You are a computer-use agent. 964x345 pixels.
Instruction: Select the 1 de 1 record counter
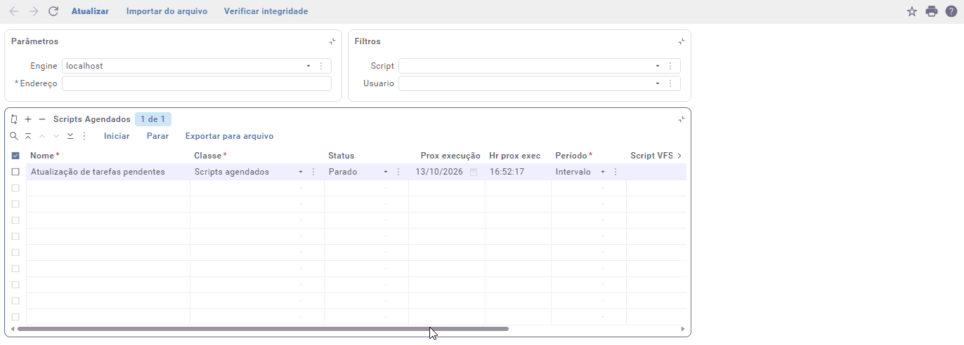(153, 119)
